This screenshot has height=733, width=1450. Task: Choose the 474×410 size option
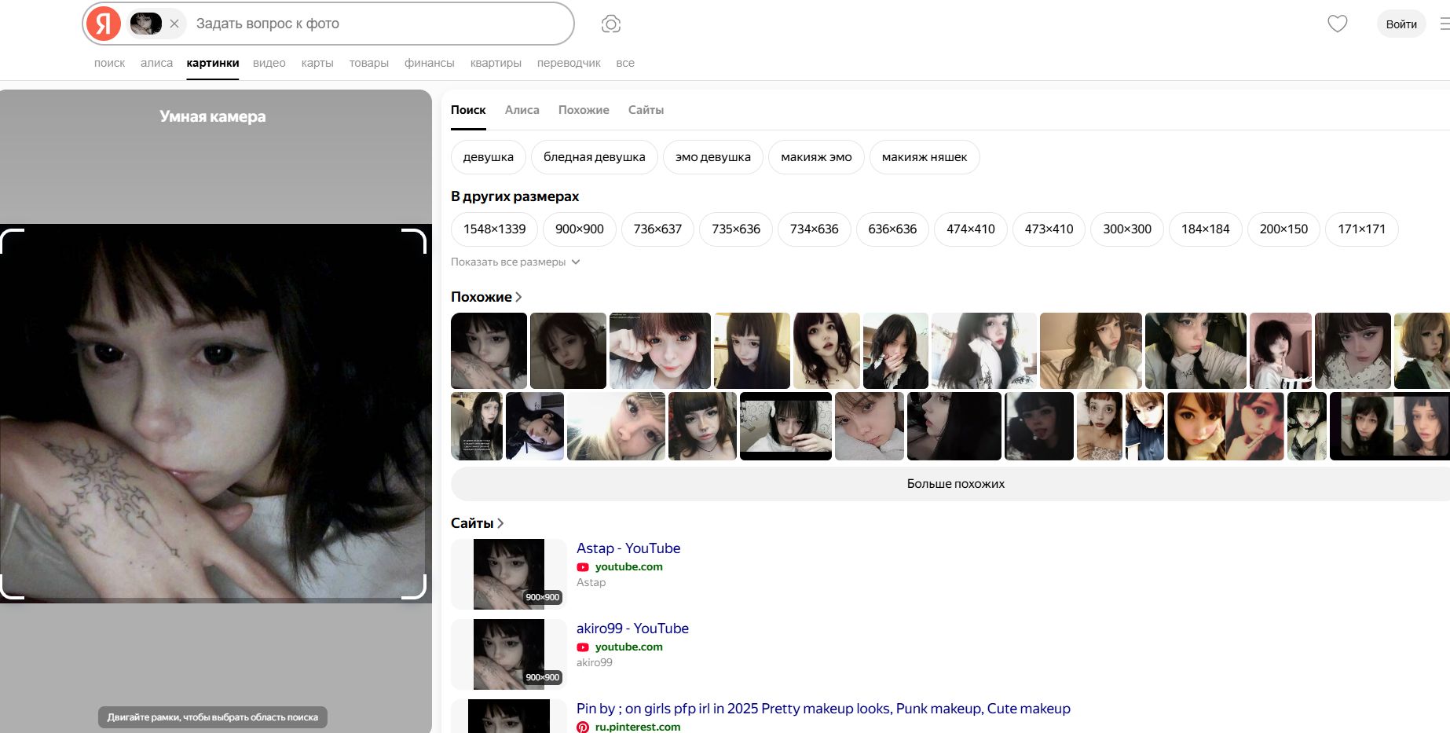(971, 229)
